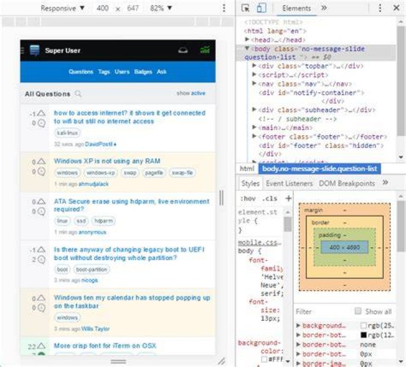Open the Super User inbox icon
This screenshot has width=406, height=367.
pos(183,50)
